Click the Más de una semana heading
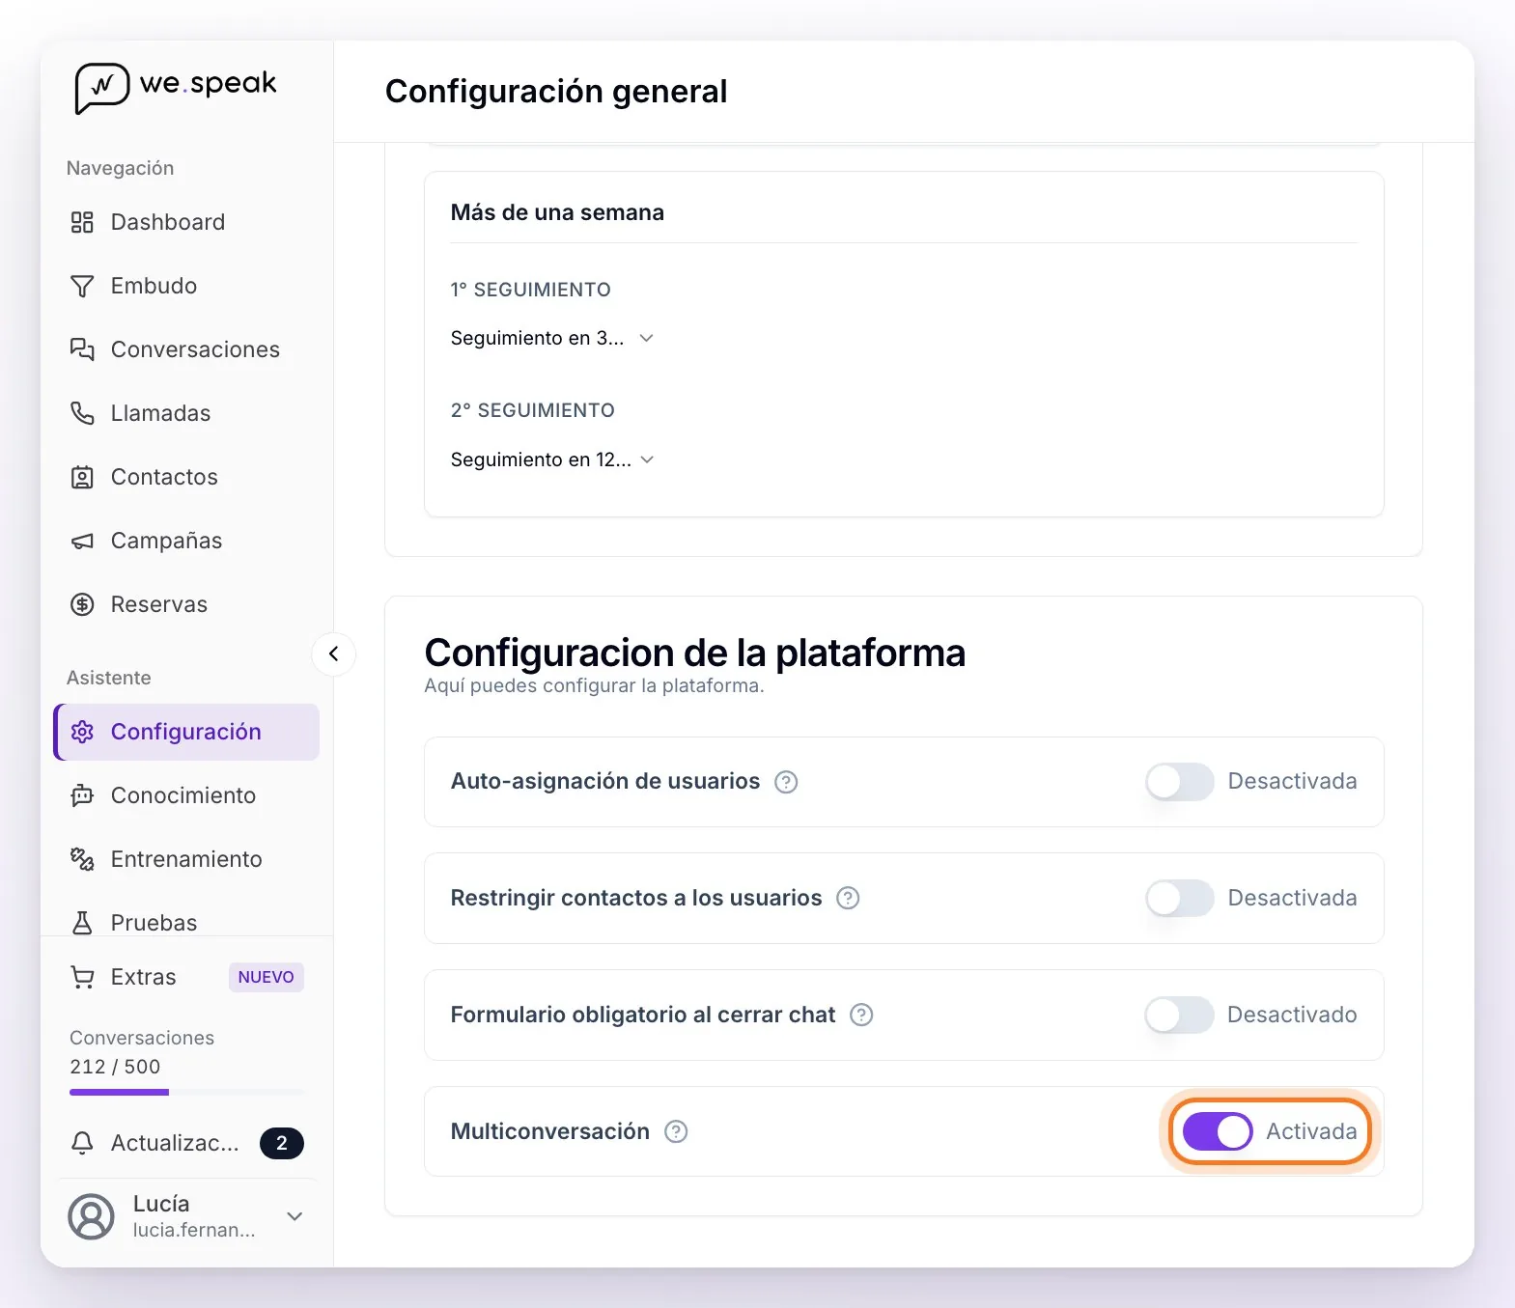1515x1308 pixels. pos(557,212)
